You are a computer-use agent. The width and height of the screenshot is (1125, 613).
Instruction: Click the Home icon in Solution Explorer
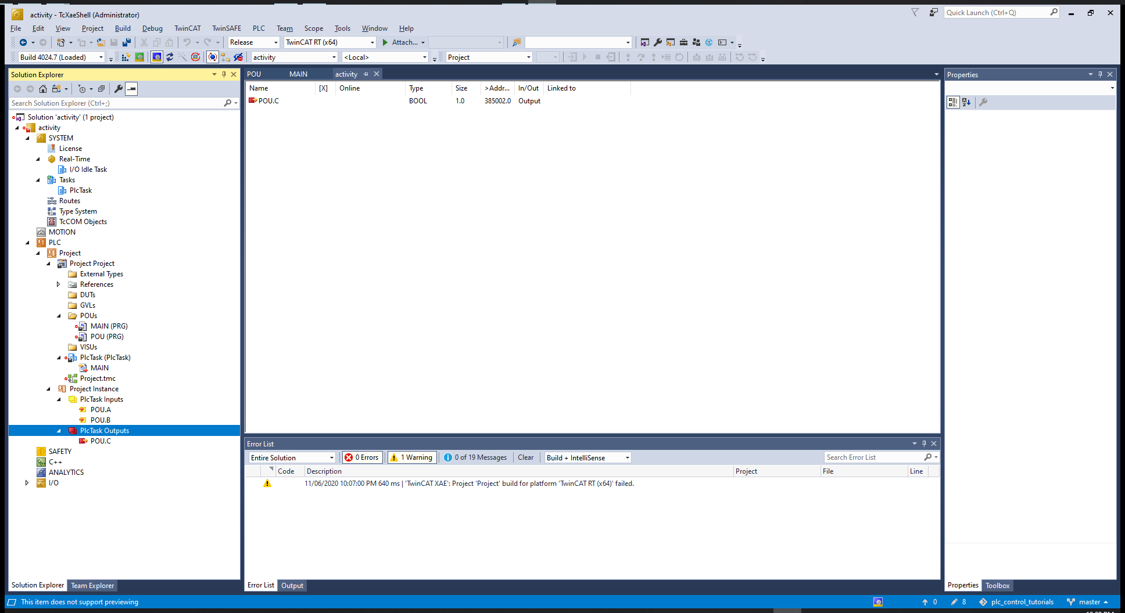click(43, 89)
